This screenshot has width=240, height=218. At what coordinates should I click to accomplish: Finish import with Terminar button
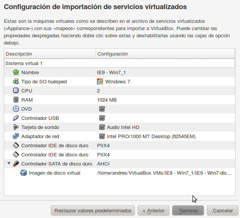point(188,210)
